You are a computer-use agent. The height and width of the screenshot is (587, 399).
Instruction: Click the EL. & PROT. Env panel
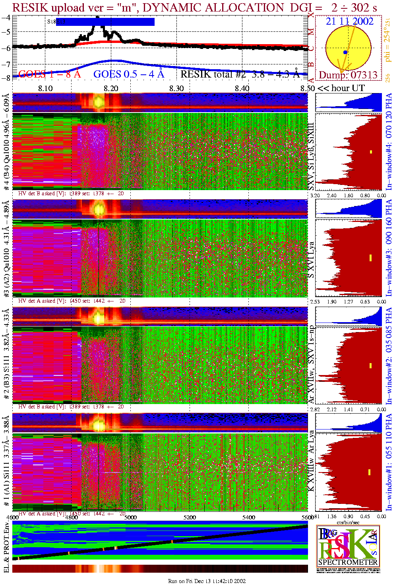(x=160, y=542)
